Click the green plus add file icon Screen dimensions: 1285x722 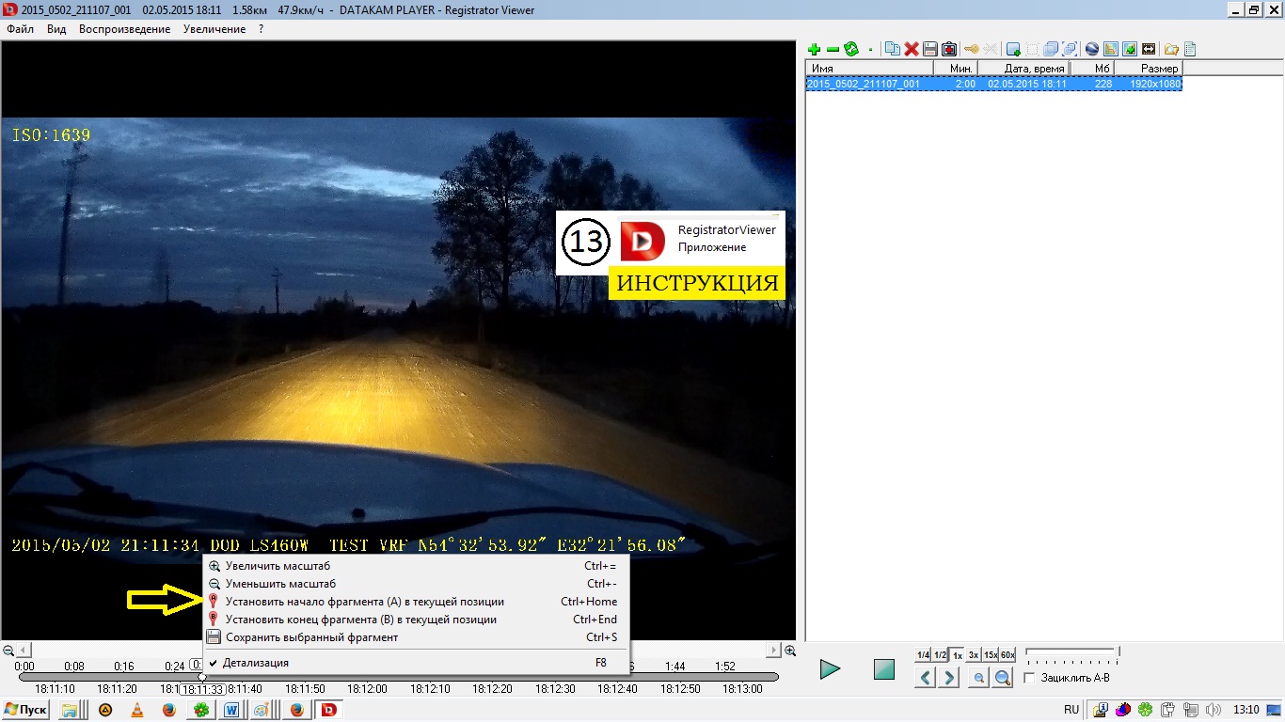pyautogui.click(x=814, y=49)
